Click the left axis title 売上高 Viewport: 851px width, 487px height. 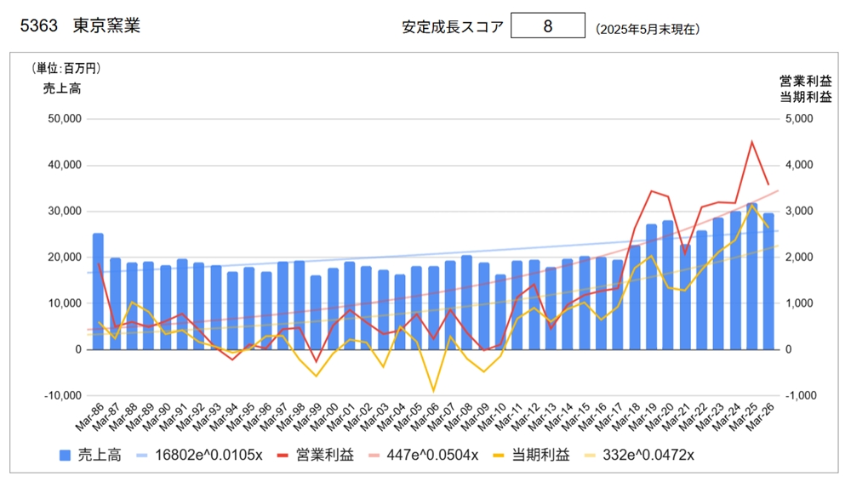62,88
